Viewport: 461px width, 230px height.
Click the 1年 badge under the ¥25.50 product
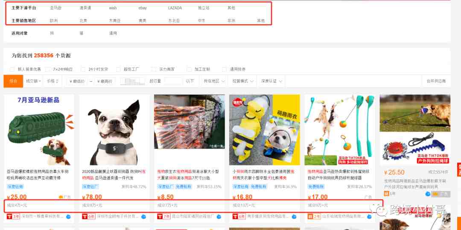[x=390, y=194]
